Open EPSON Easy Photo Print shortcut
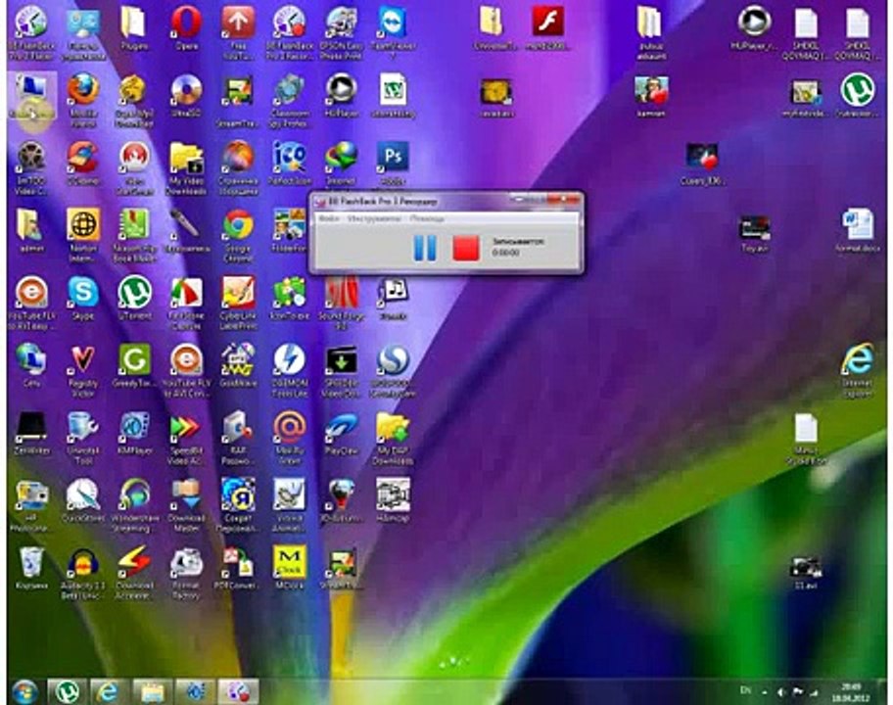The height and width of the screenshot is (705, 893). click(341, 33)
